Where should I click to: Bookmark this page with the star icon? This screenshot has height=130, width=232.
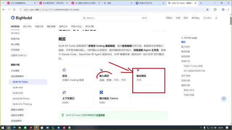coord(207,9)
